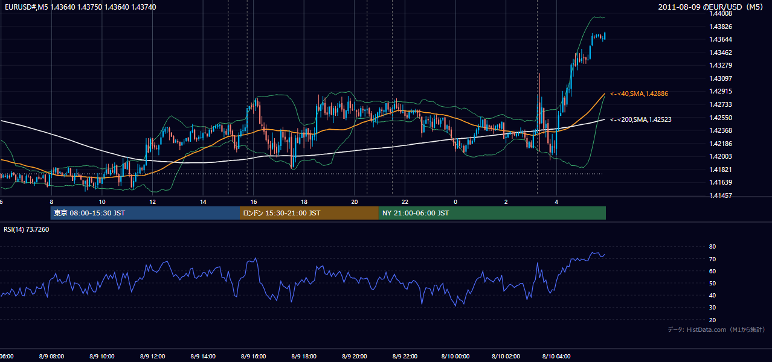Screen dimensions: 772x362
Task: Click the RSI(14) 73.7260 indicator label
Action: click(x=27, y=229)
